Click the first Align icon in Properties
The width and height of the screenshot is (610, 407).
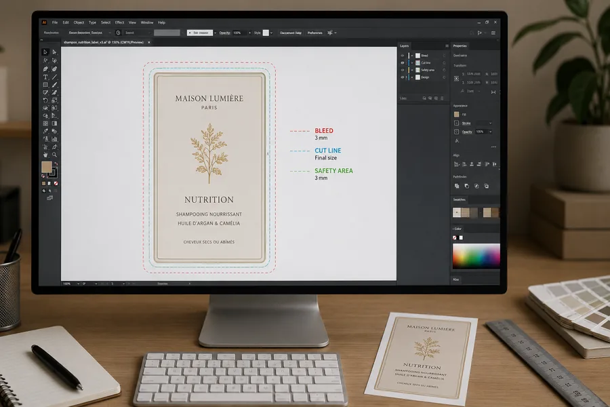(456, 164)
